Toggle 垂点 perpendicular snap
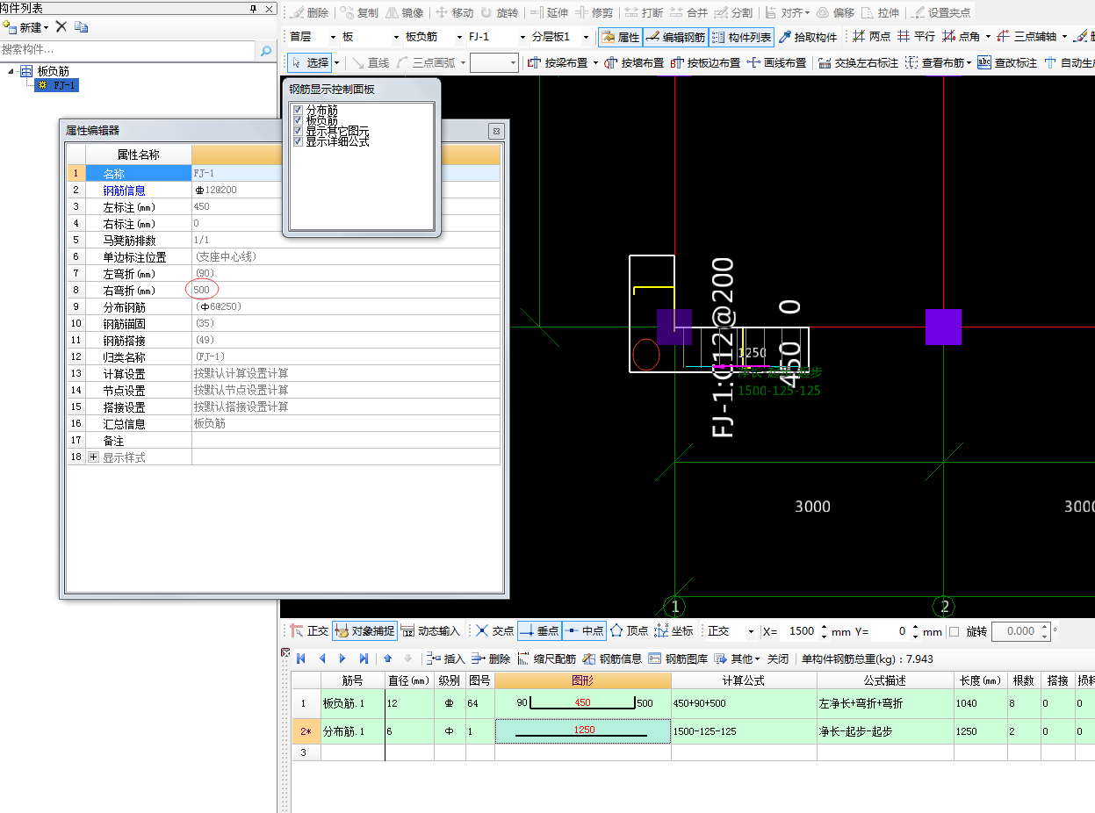 pyautogui.click(x=539, y=630)
